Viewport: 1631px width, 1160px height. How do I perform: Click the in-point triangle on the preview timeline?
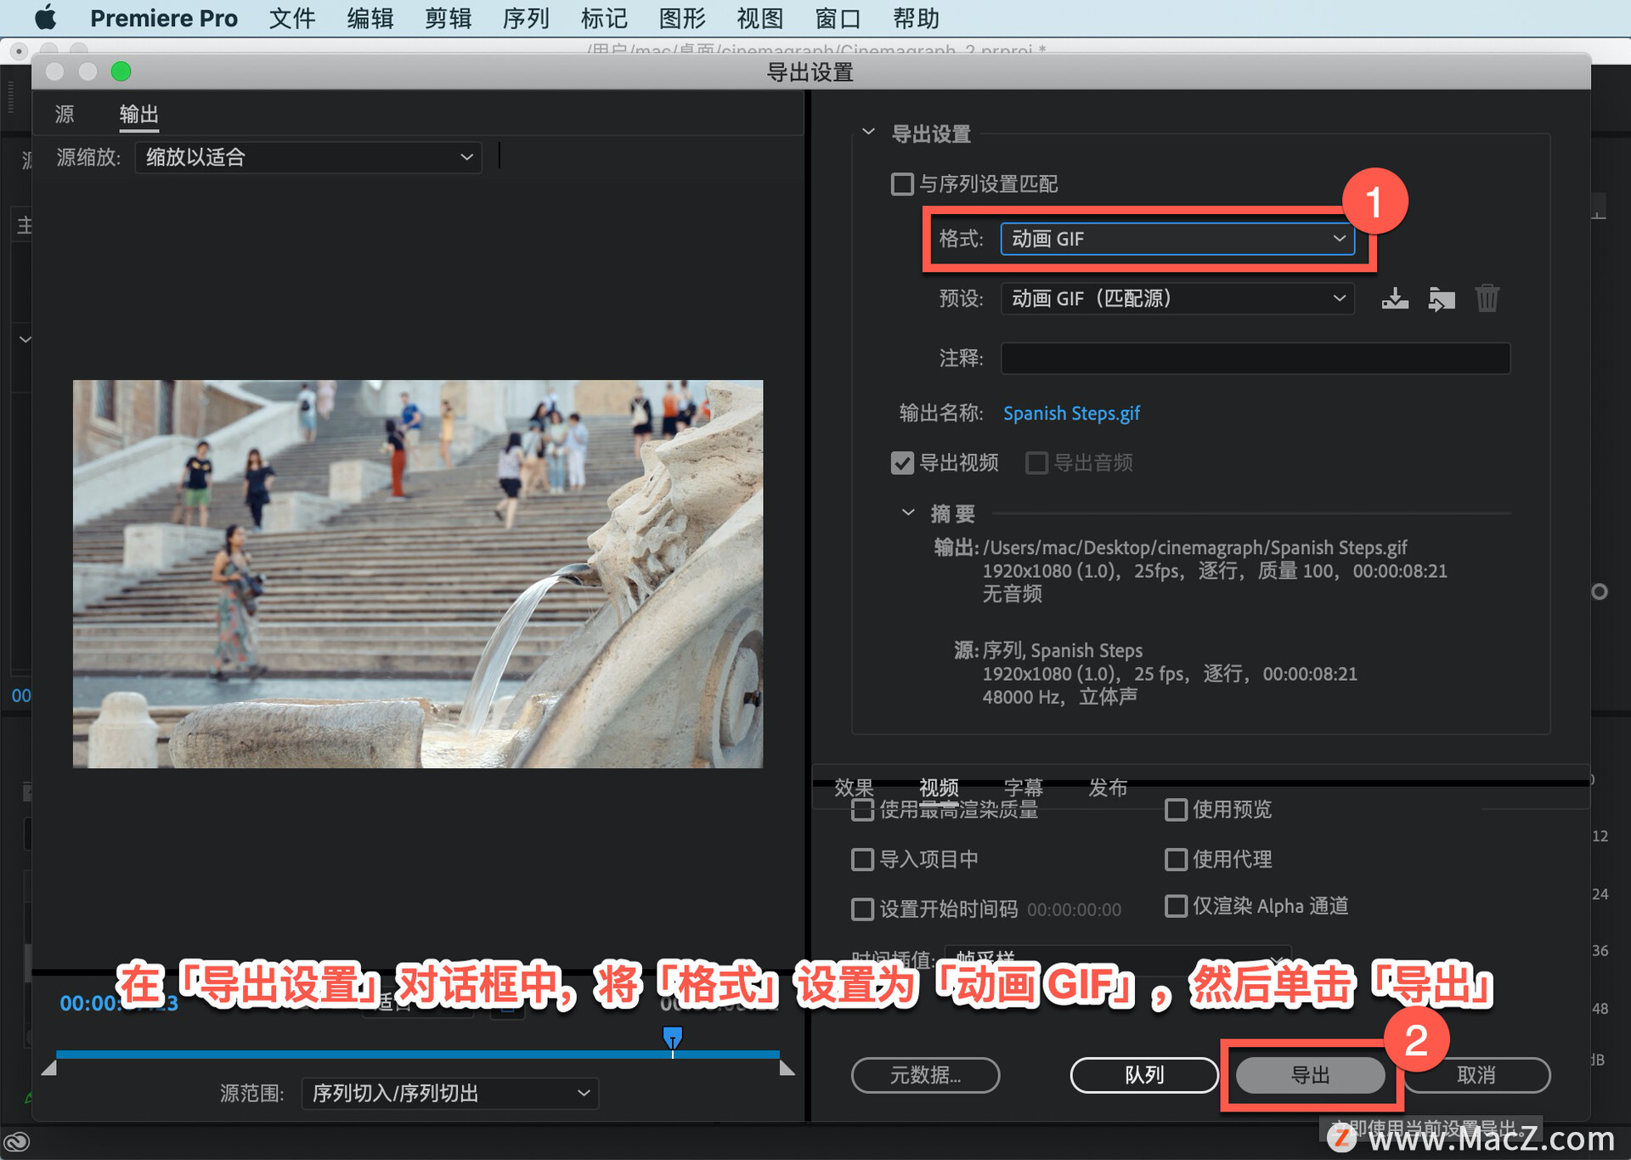pos(49,1067)
